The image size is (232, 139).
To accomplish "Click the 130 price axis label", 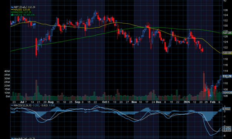I will click(x=225, y=26).
